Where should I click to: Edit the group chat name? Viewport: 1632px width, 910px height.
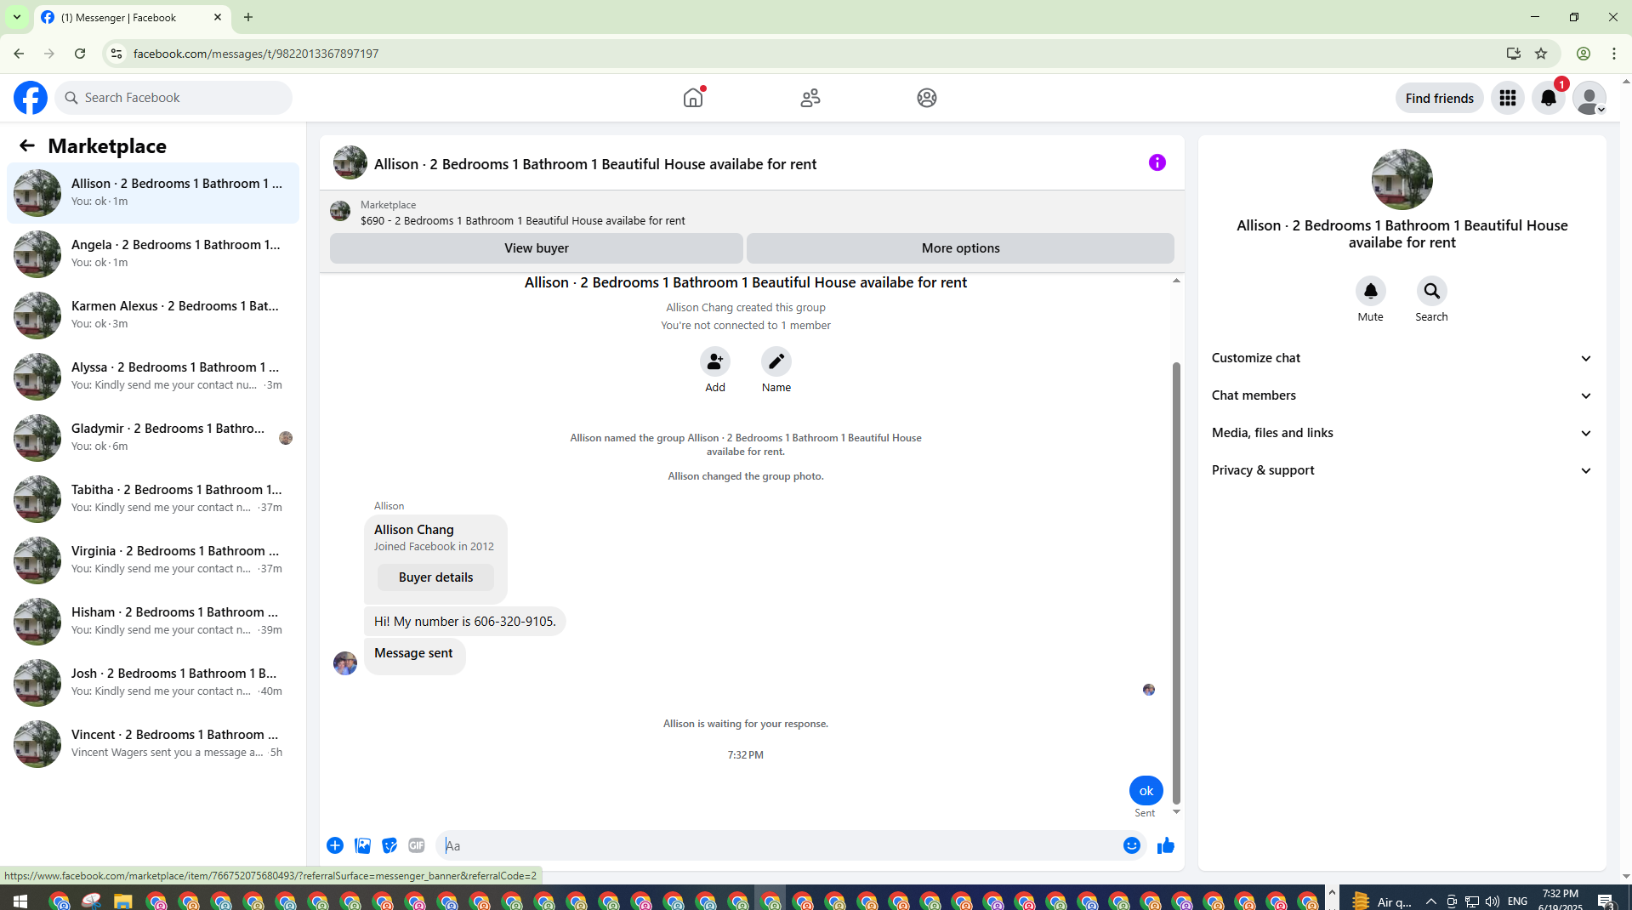[776, 361]
